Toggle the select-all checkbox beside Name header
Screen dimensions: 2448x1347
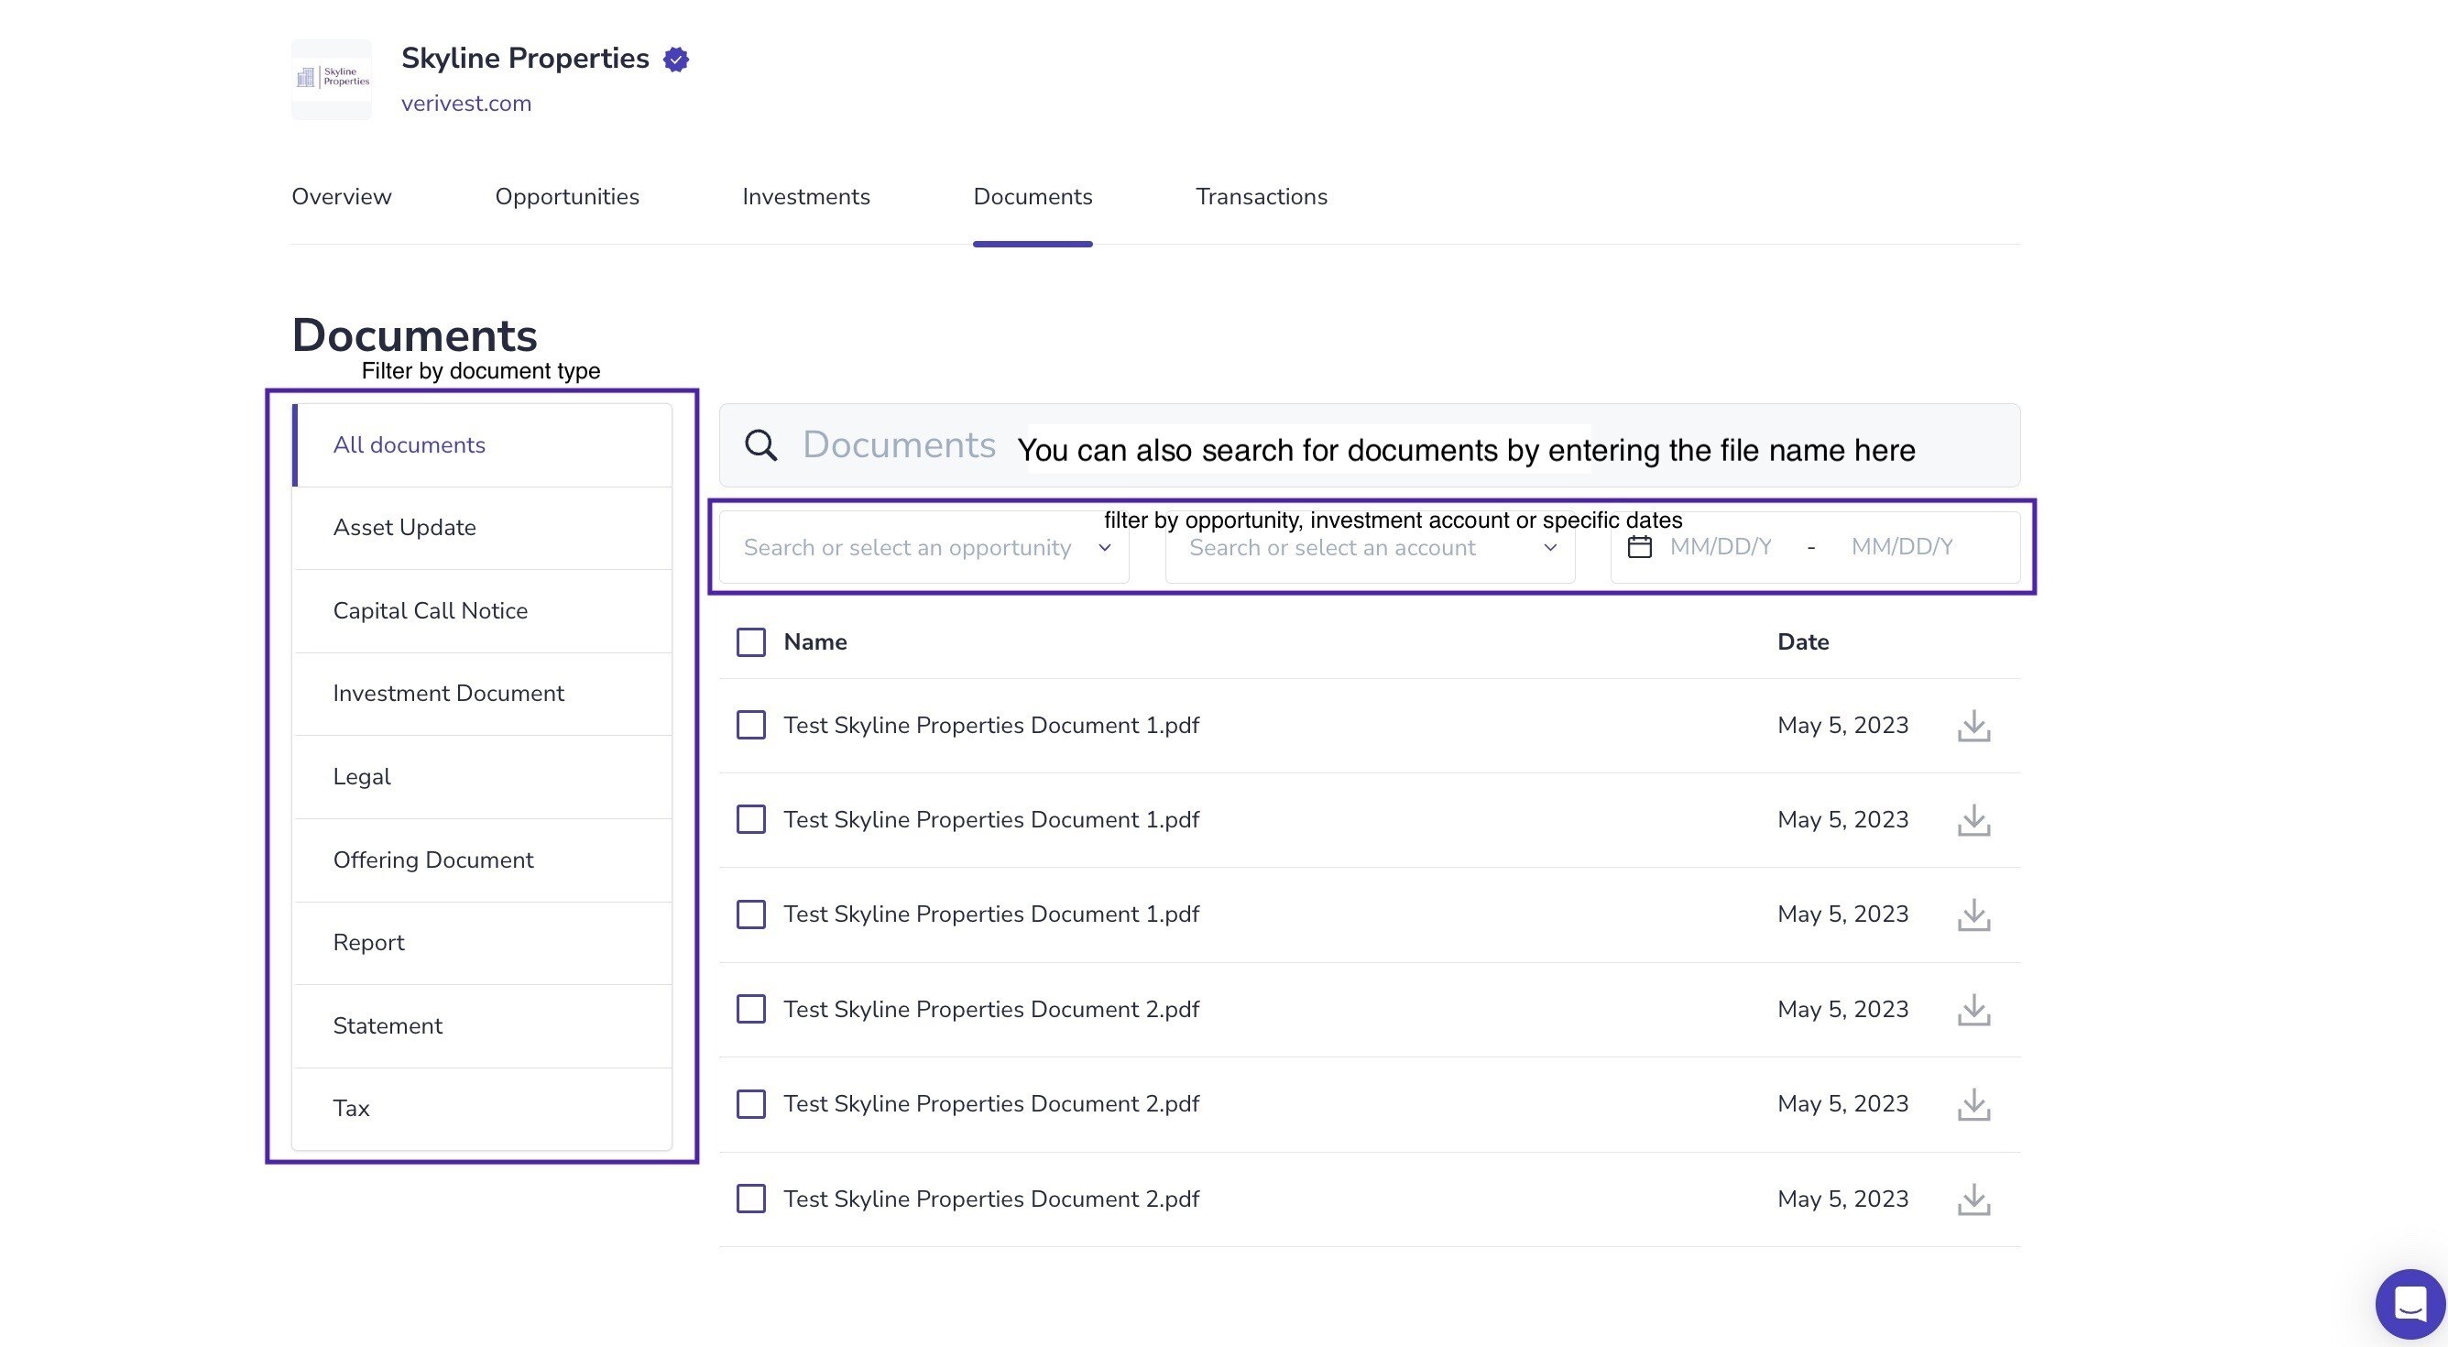coord(750,642)
